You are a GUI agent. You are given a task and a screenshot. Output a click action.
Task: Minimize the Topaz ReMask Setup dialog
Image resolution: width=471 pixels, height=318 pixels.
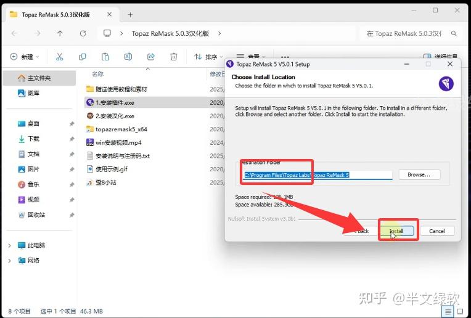pos(407,64)
